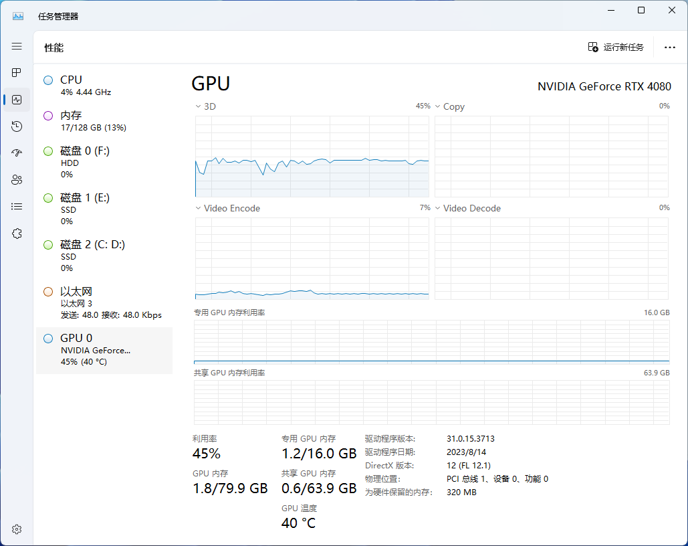This screenshot has height=546, width=688.
Task: Open the Details page icon
Action: [x=17, y=207]
